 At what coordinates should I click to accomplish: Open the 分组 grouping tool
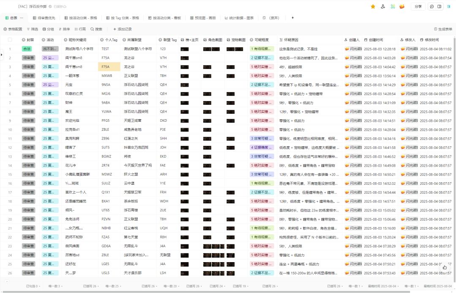(48, 29)
